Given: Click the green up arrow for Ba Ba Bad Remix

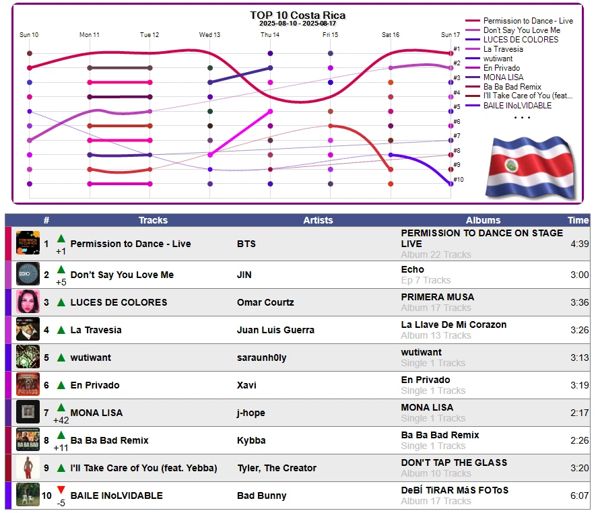Looking at the screenshot, I should [x=61, y=435].
